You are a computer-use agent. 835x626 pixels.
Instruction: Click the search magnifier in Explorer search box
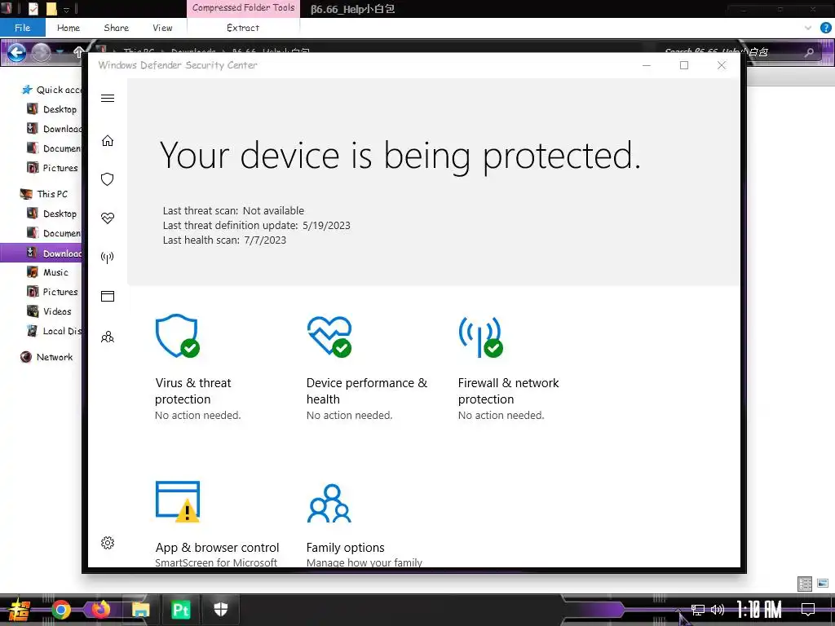pyautogui.click(x=809, y=52)
